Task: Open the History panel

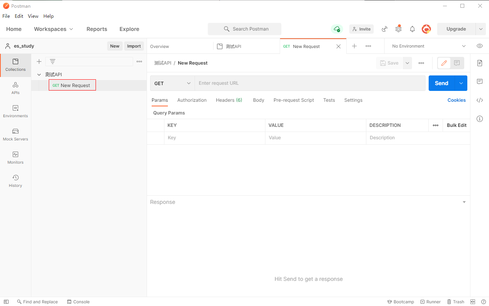Action: pyautogui.click(x=15, y=181)
